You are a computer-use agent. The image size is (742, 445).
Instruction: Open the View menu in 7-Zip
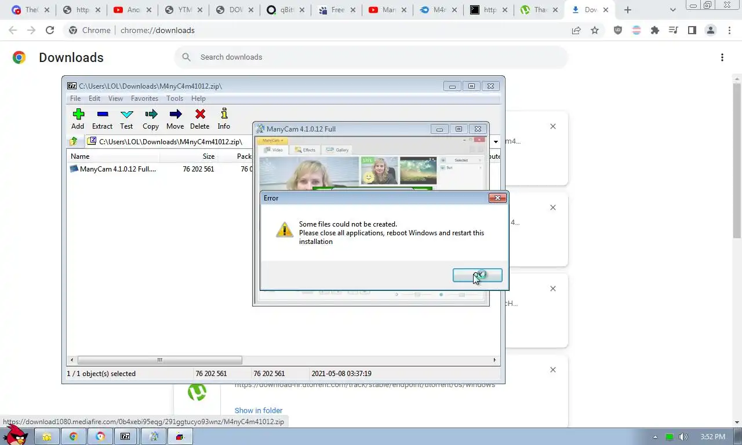115,99
